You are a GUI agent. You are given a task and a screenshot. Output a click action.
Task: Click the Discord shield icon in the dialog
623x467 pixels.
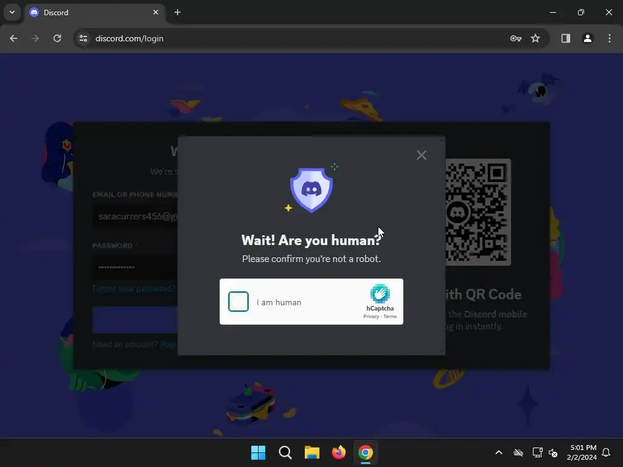311,190
